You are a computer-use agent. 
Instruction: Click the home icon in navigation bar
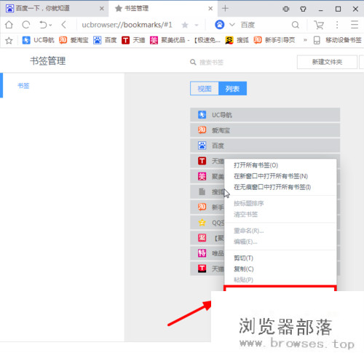(9, 25)
